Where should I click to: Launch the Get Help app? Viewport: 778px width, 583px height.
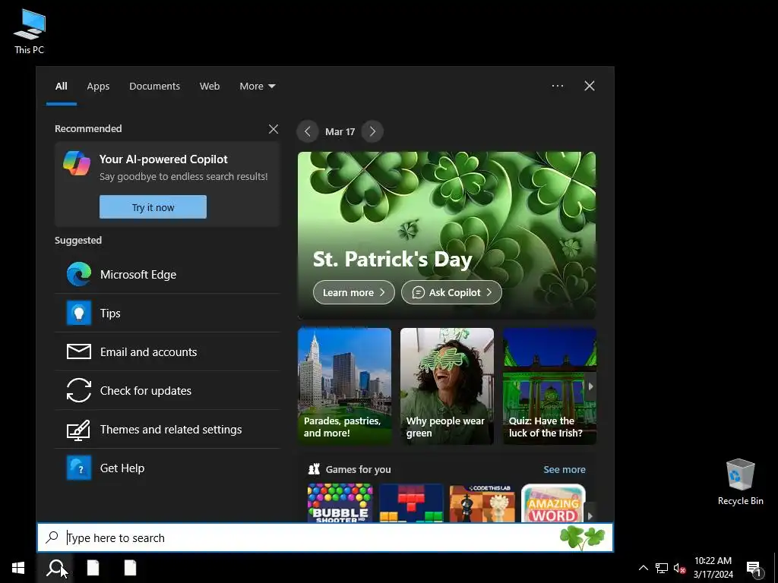tap(167, 468)
